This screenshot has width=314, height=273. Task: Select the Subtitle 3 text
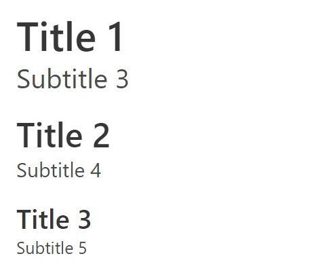pyautogui.click(x=73, y=79)
